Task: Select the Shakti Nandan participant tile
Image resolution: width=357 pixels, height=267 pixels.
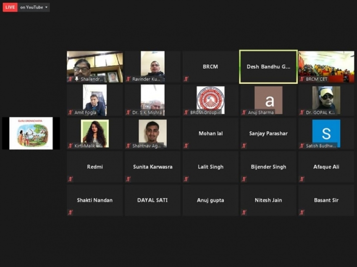Action: 94,200
